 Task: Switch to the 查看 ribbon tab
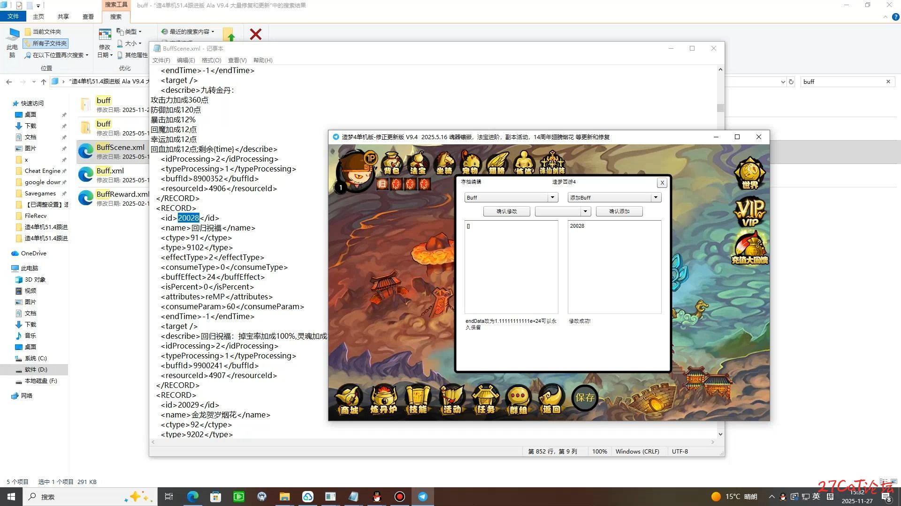tap(88, 16)
